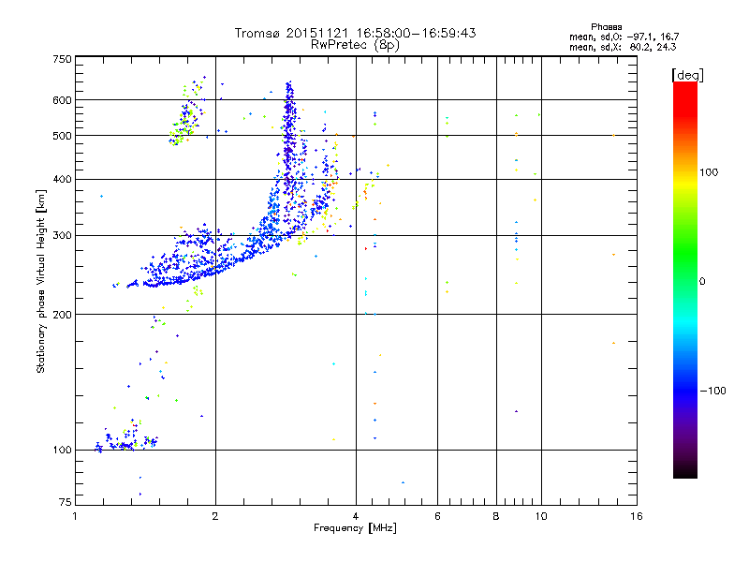
Task: Click the y-axis tick label '100'
Action: (62, 450)
